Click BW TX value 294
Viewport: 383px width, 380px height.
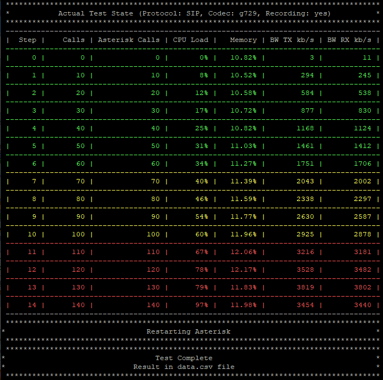pyautogui.click(x=308, y=75)
